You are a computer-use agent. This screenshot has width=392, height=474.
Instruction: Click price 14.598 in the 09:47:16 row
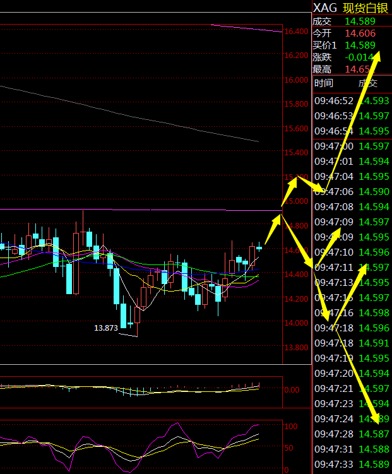pyautogui.click(x=374, y=313)
